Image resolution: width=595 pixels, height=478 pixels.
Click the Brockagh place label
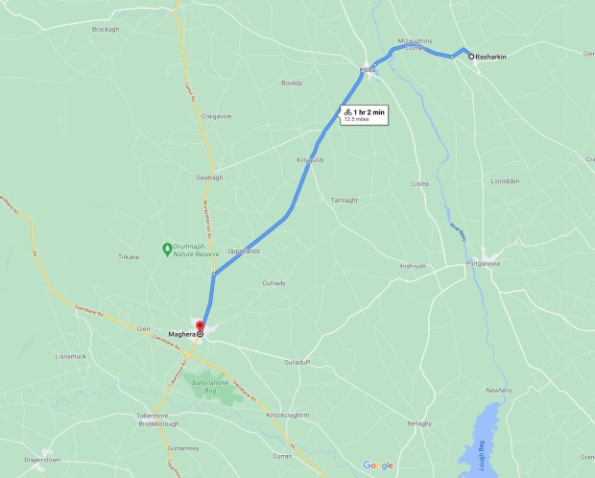[x=106, y=29]
